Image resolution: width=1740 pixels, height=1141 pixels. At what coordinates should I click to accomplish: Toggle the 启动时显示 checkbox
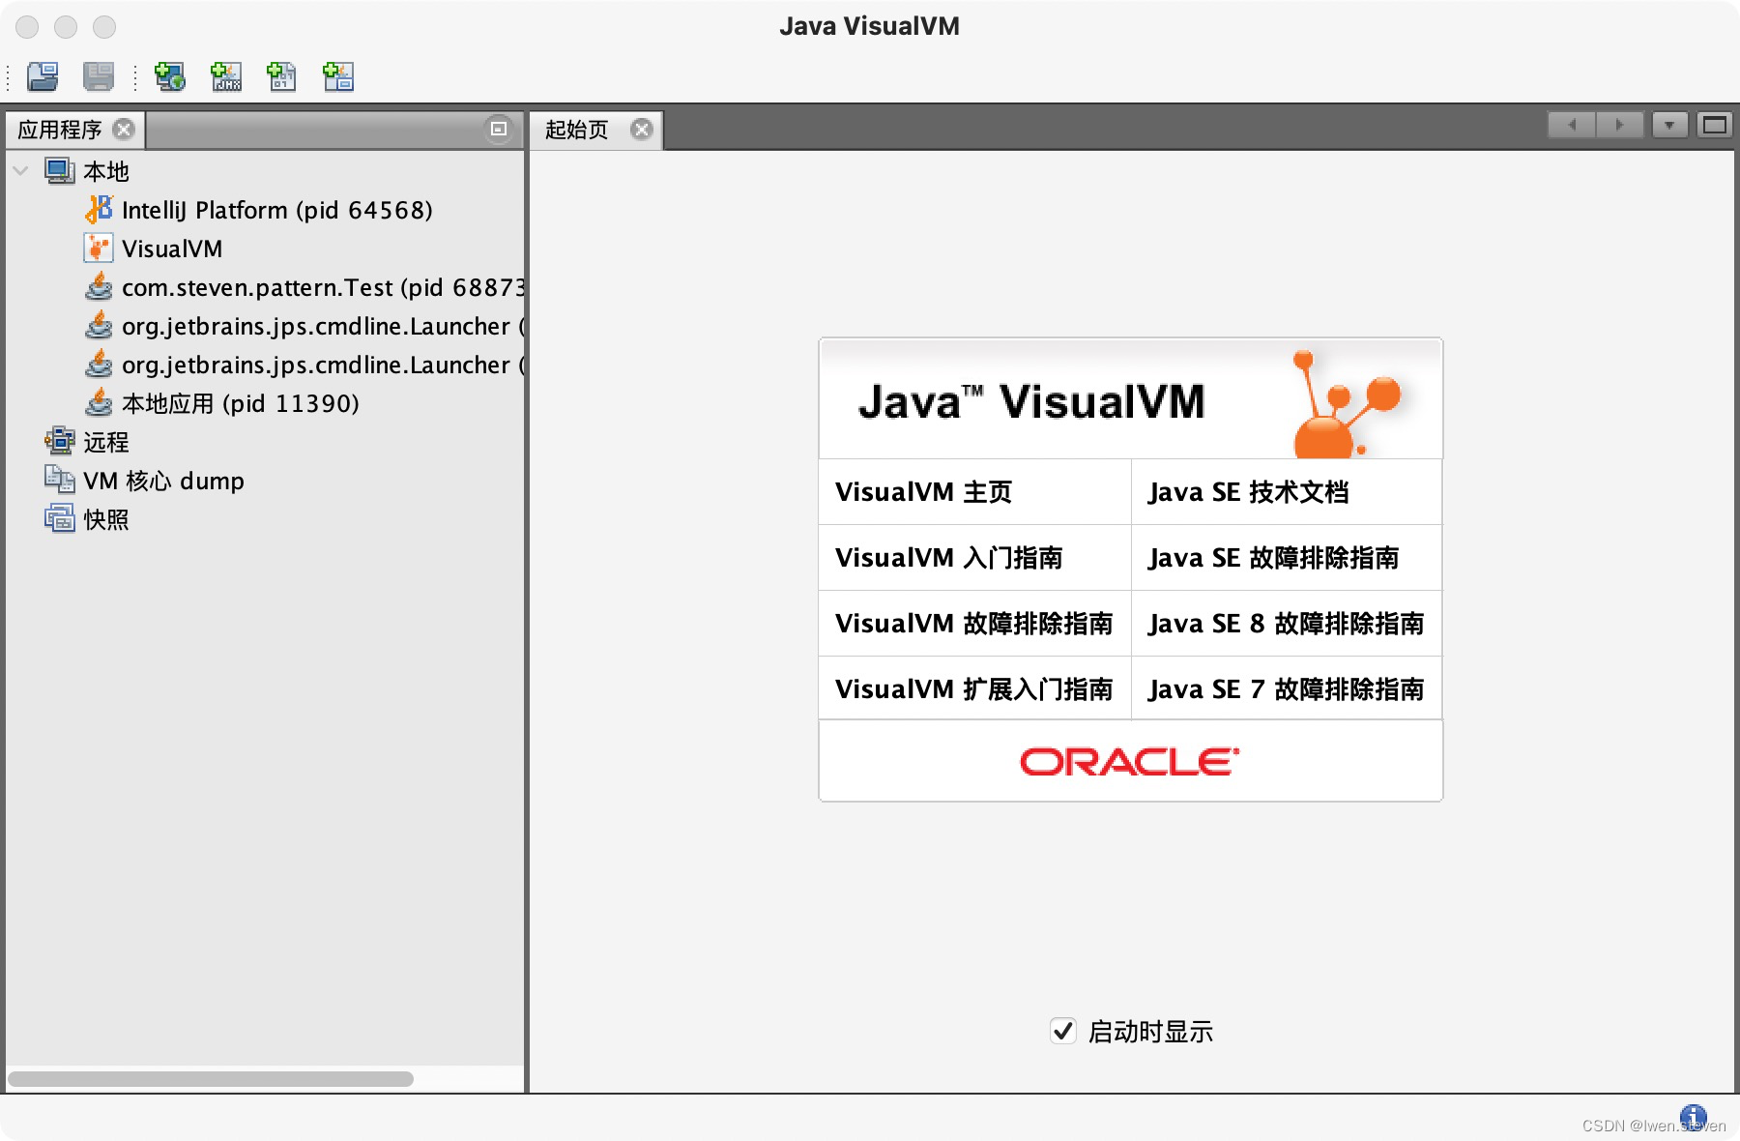1063,1031
